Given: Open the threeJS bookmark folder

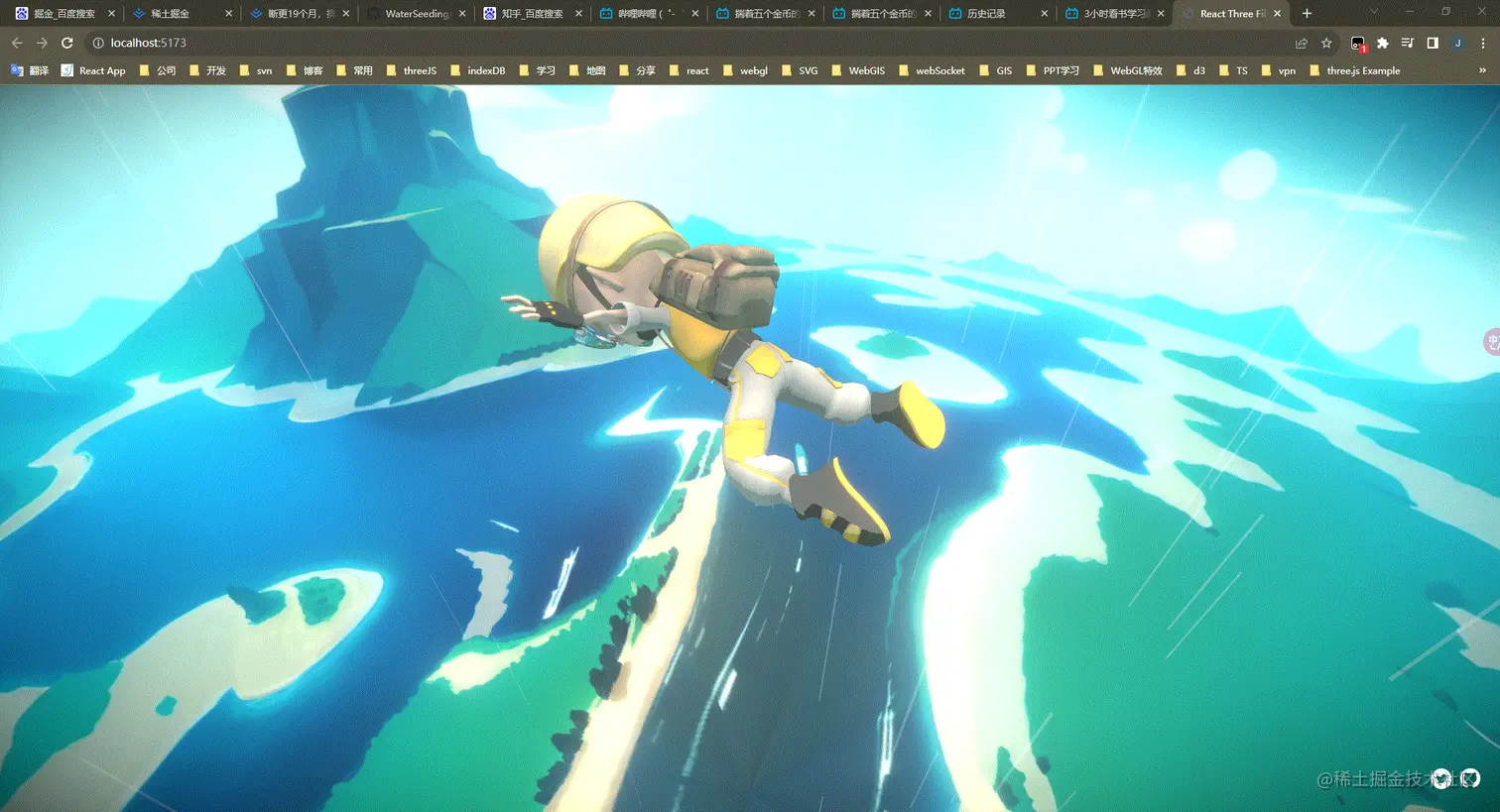Looking at the screenshot, I should click(411, 70).
